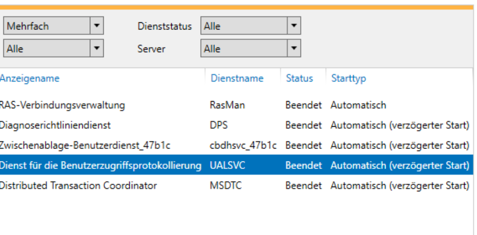Screen dimensions: 477x235
Task: Click Dienst für die Benutzerzugriffsprotokollierung row
Action: 101,166
